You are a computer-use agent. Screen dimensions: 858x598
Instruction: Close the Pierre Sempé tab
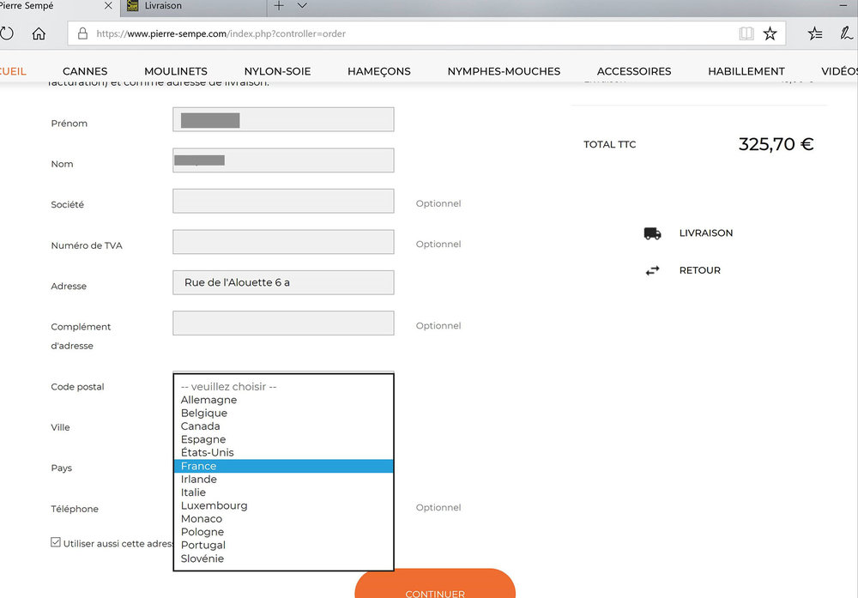point(108,5)
